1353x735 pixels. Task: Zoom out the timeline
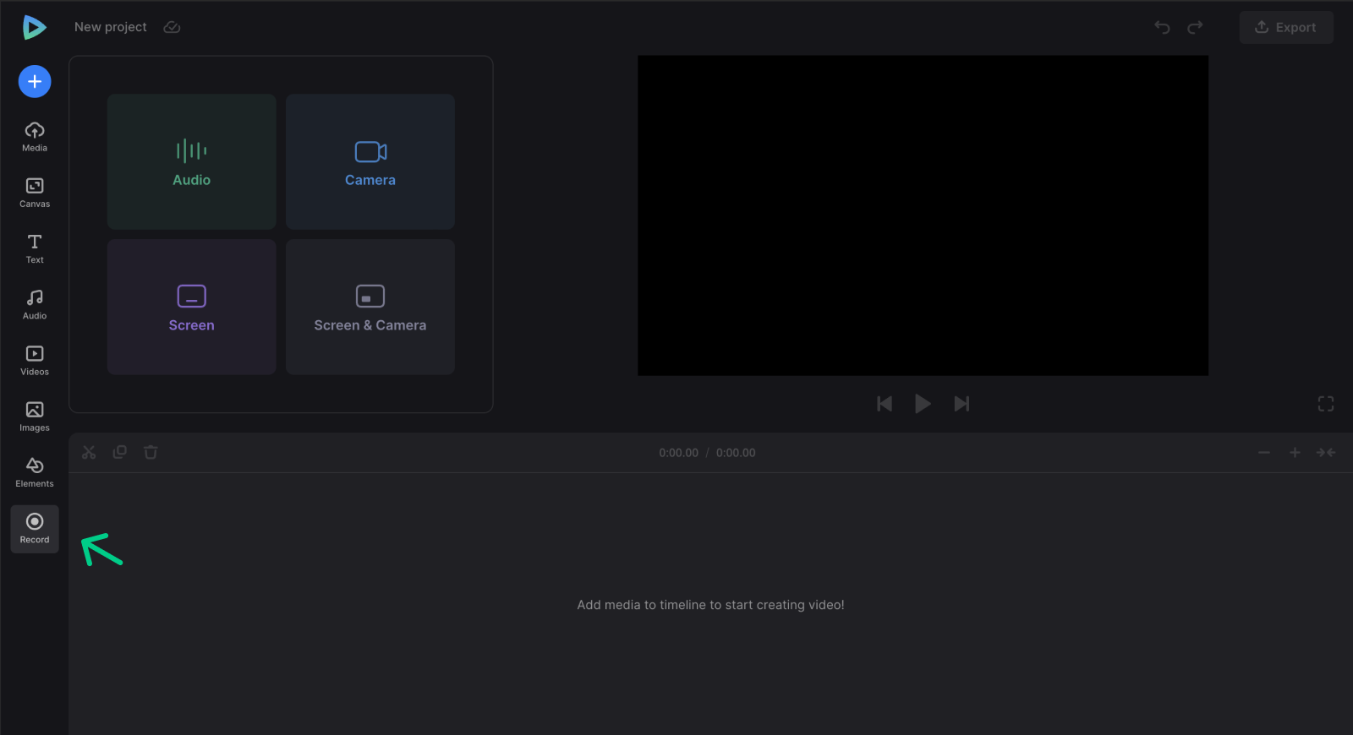(x=1263, y=453)
